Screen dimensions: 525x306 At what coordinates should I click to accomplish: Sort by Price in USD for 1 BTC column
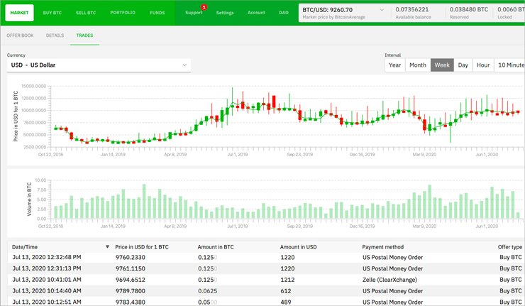click(142, 247)
